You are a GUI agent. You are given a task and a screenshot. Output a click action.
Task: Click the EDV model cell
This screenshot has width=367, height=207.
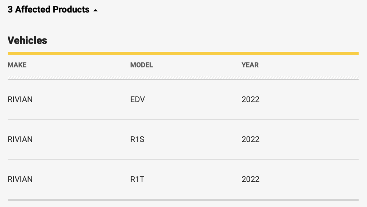(x=137, y=99)
